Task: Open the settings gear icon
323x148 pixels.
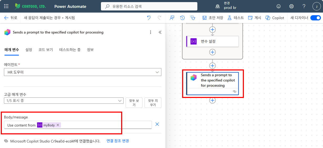Action: (291, 6)
